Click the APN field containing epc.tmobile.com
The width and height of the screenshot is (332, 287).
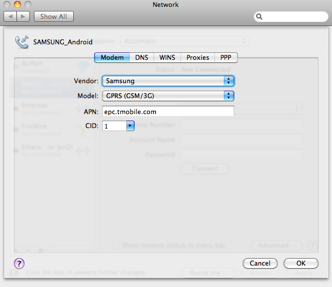(168, 111)
